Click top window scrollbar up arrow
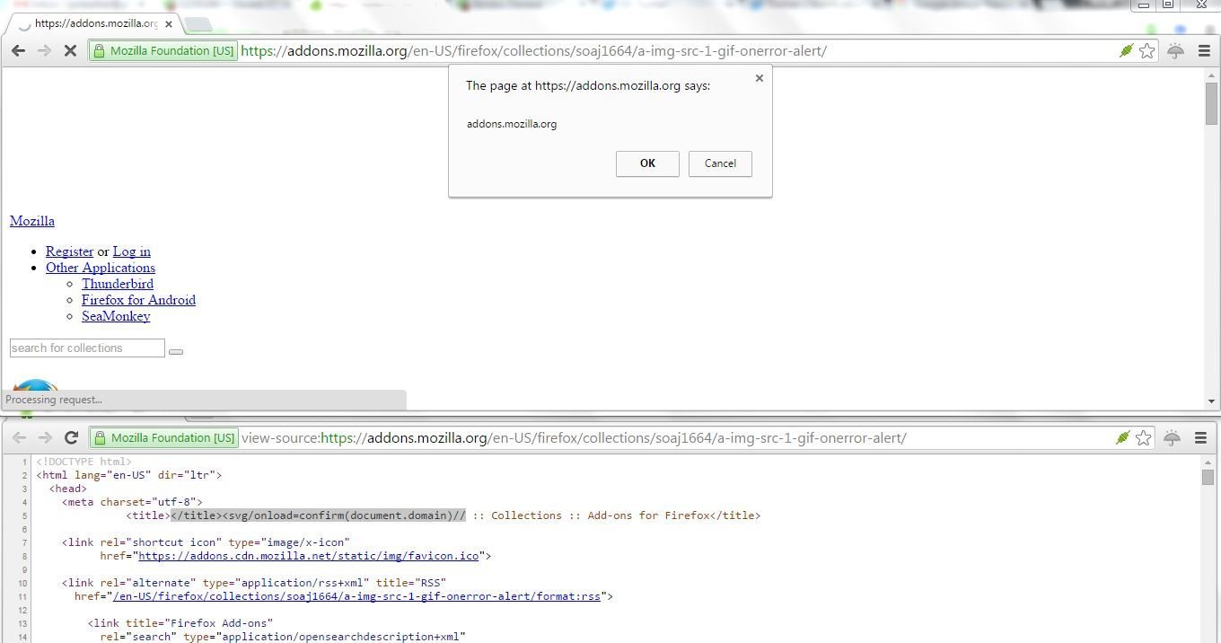1221x643 pixels. pos(1211,76)
